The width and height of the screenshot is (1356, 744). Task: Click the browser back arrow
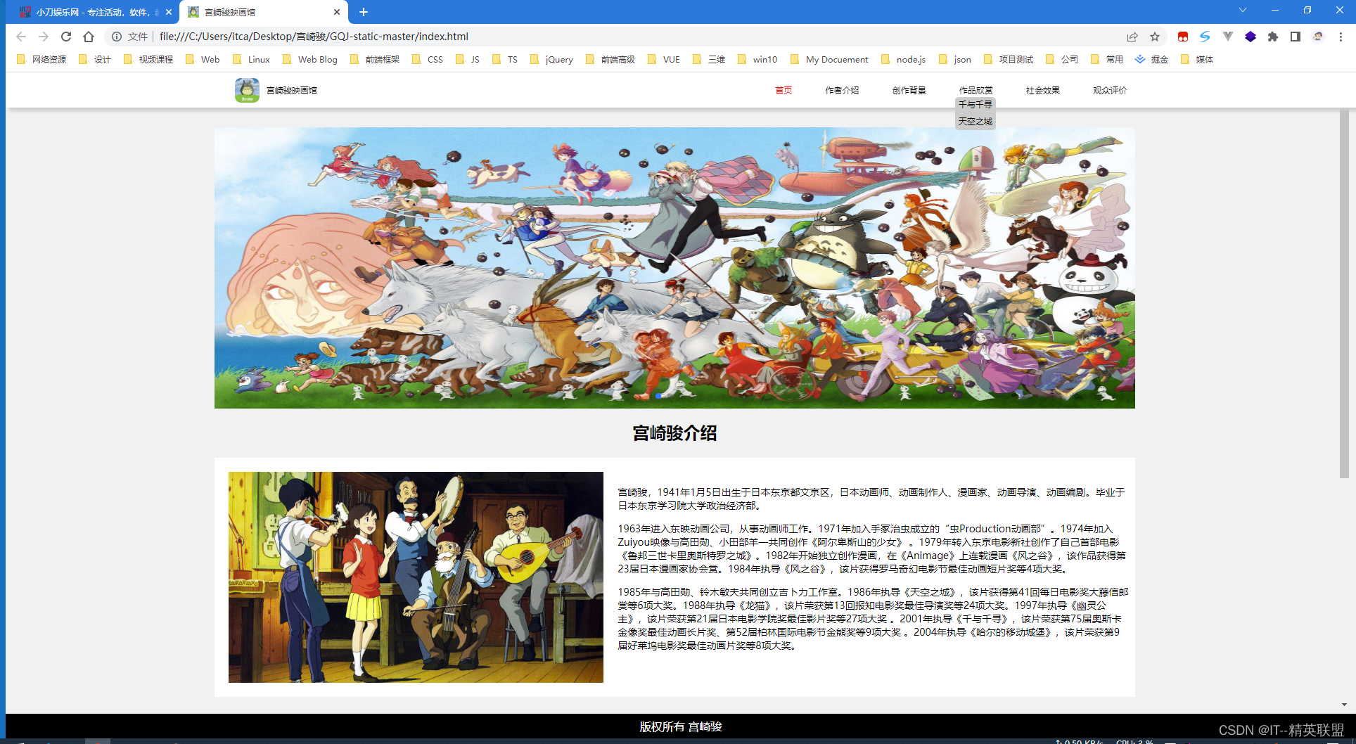[x=21, y=37]
